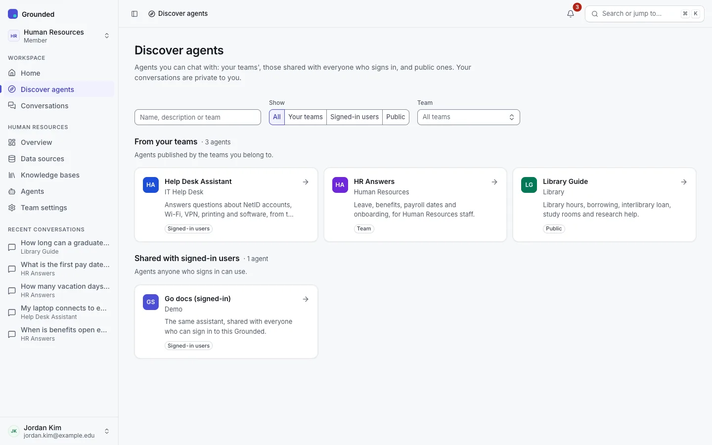Open the Help Desk Assistant agent title
This screenshot has width=712, height=445.
click(x=198, y=181)
